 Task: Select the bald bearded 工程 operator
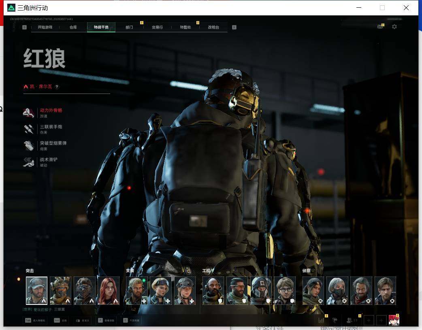point(213,291)
